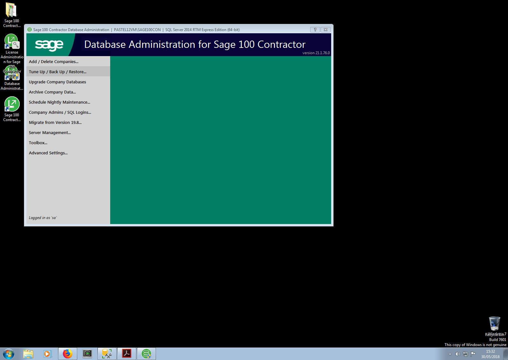
Task: Open Schedule Nightly Maintenance
Action: 68,102
